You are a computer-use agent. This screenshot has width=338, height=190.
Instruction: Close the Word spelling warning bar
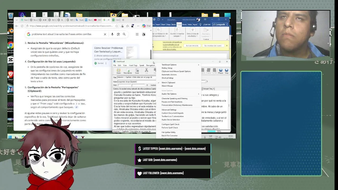[227, 46]
